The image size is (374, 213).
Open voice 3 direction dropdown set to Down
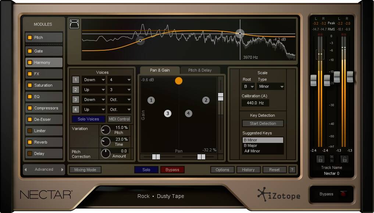click(93, 100)
